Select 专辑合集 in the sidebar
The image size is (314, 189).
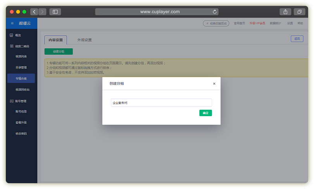21,78
